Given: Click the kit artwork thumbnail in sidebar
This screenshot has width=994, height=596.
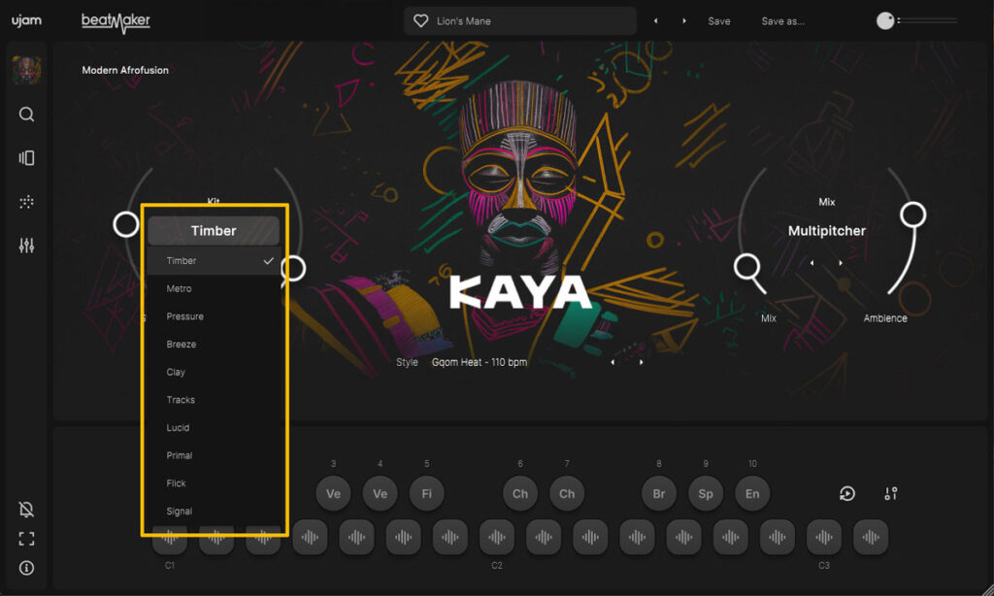Looking at the screenshot, I should click(26, 70).
